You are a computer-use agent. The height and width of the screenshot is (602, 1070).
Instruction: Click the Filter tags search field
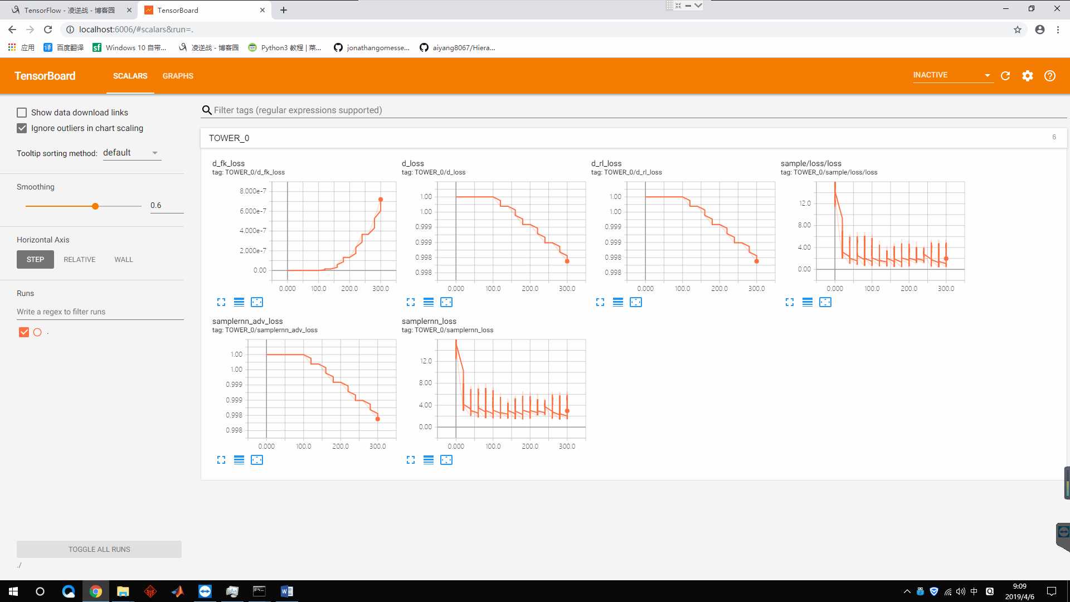(634, 110)
